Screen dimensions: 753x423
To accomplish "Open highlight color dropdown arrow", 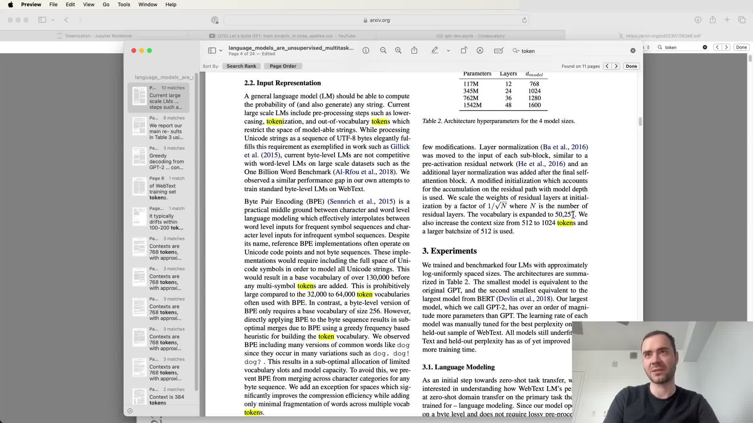I will click(448, 51).
